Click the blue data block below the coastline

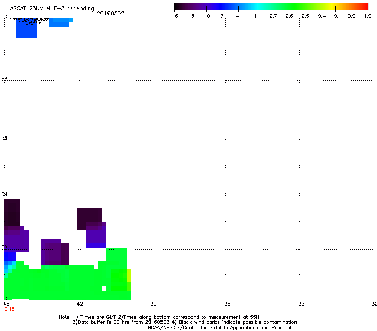click(x=26, y=29)
